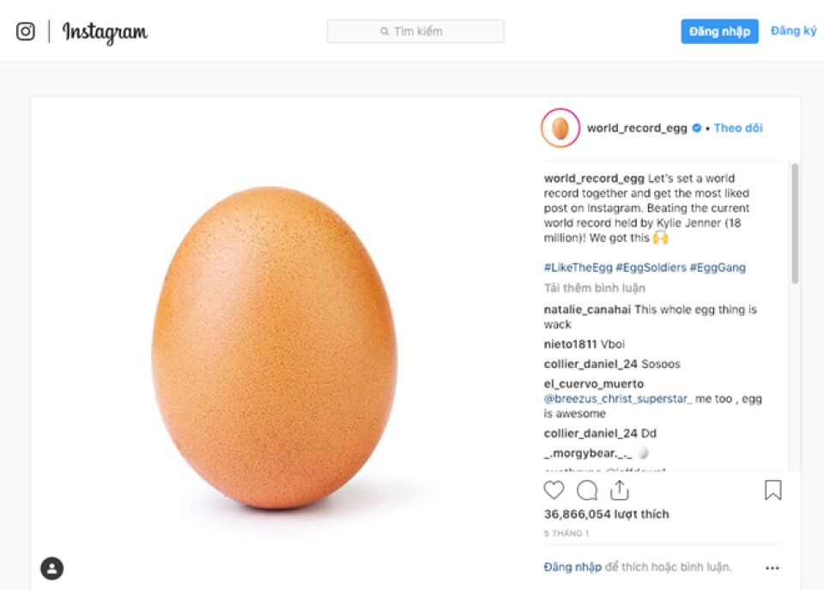
Task: Expand comments with Tải thêm bình luận
Action: [596, 287]
